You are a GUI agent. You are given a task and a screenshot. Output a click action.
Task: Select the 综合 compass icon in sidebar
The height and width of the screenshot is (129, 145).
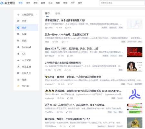(x=18, y=28)
